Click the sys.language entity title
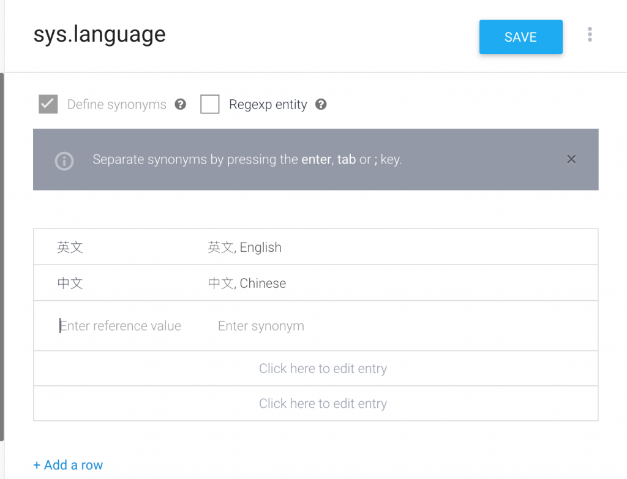This screenshot has width=627, height=479. (x=99, y=34)
